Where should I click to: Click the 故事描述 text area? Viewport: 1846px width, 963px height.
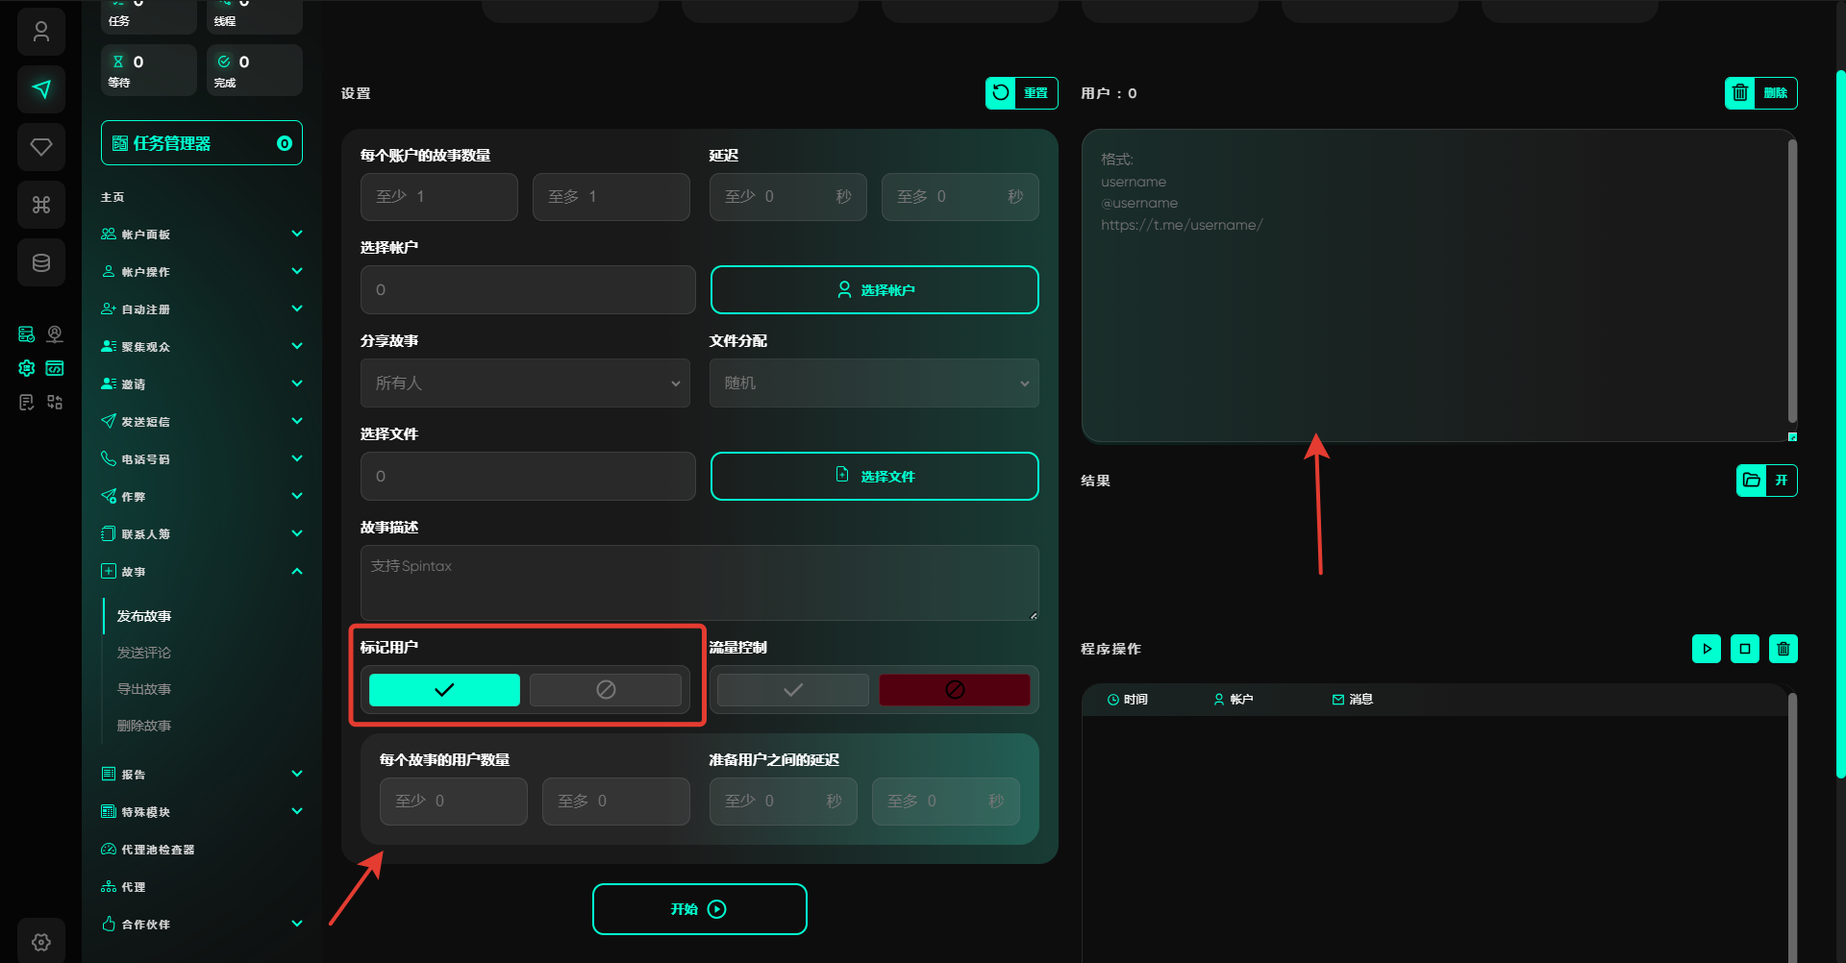699,582
